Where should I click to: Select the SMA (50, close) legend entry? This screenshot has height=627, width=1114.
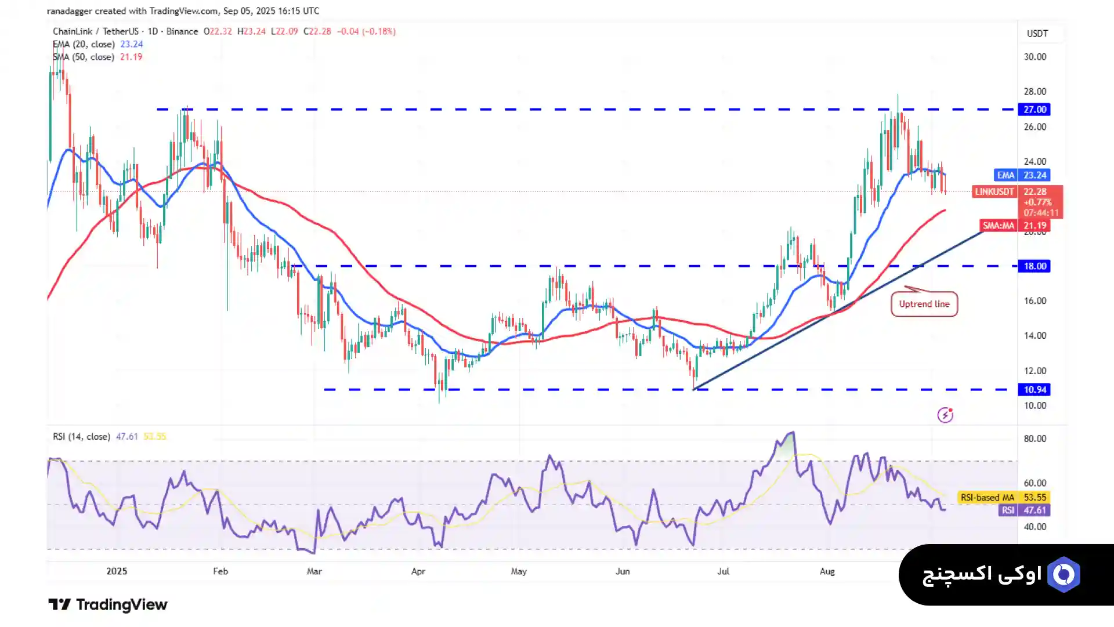coord(84,57)
